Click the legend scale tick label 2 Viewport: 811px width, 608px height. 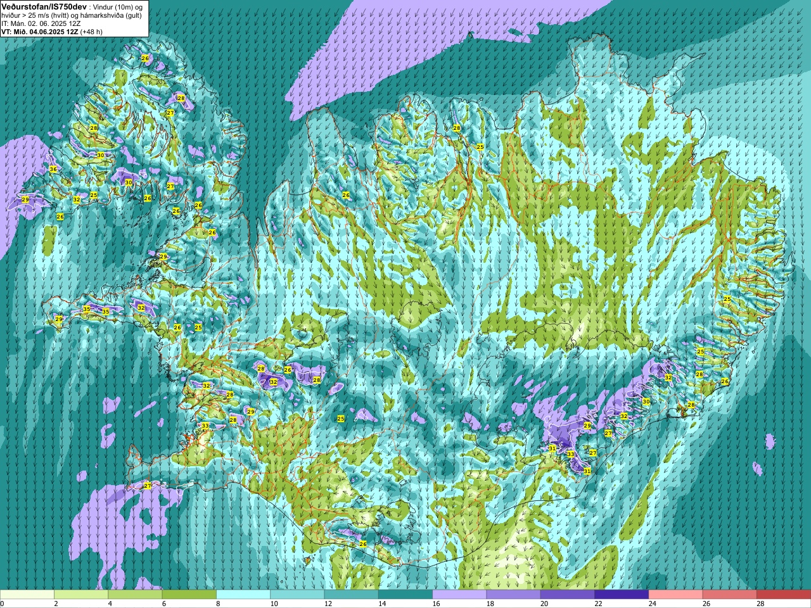[x=56, y=604]
